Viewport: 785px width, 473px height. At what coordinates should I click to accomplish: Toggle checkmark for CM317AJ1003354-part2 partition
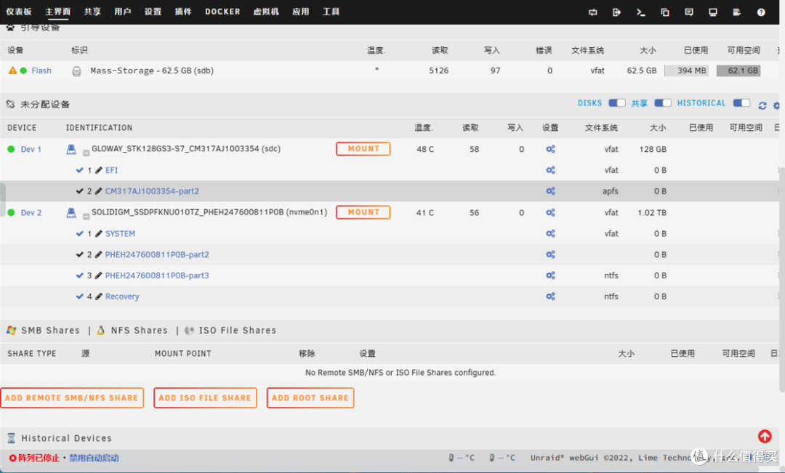tap(80, 191)
